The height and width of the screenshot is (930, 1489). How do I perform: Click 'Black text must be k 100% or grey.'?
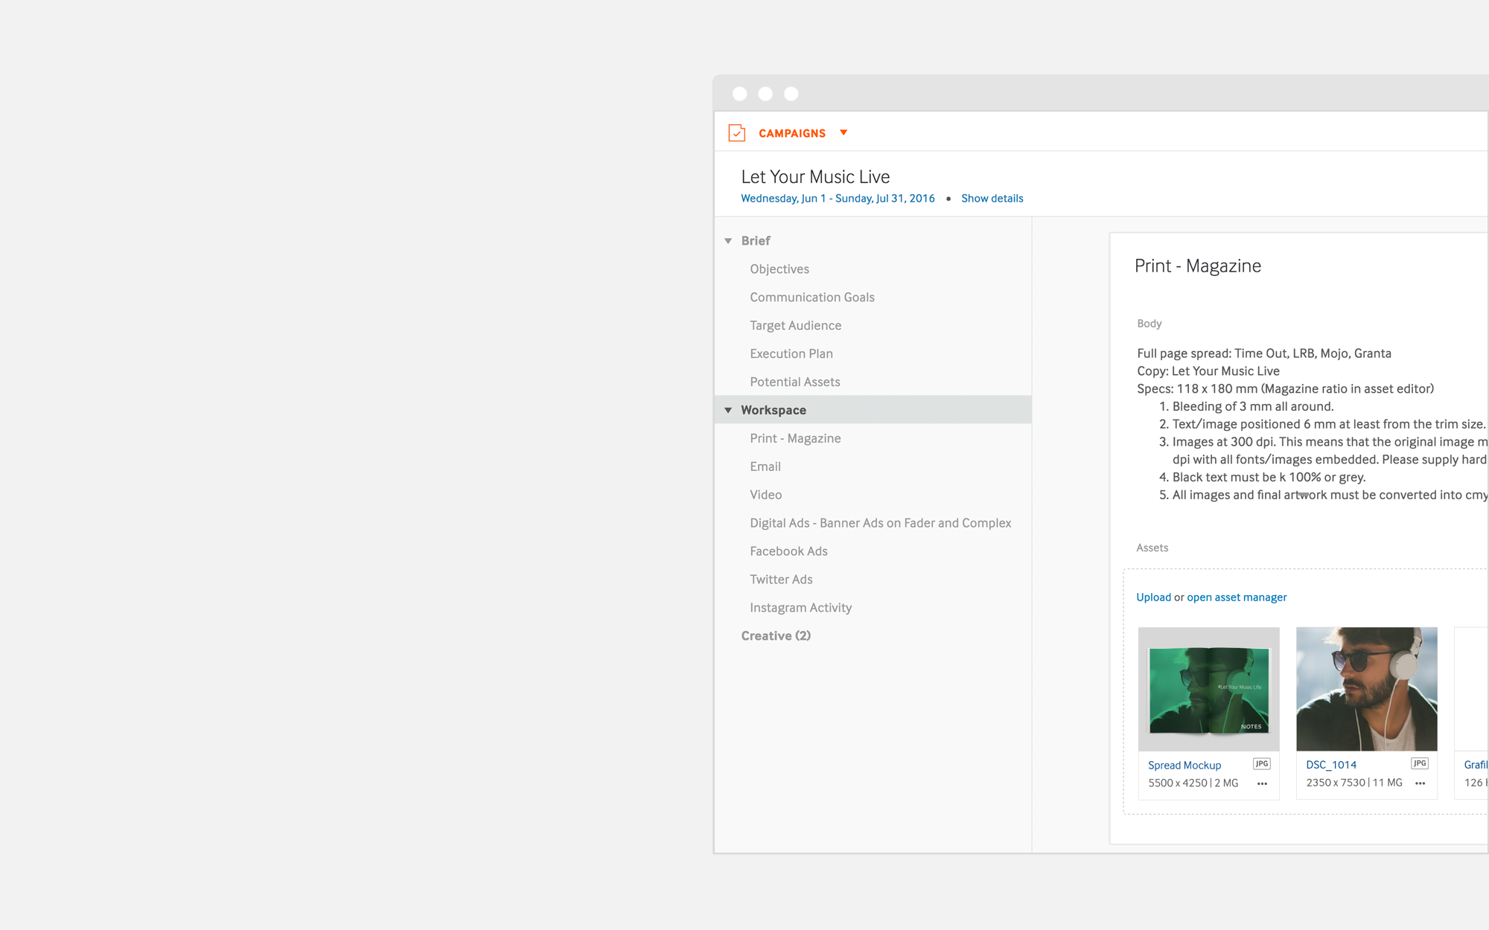pyautogui.click(x=1269, y=477)
